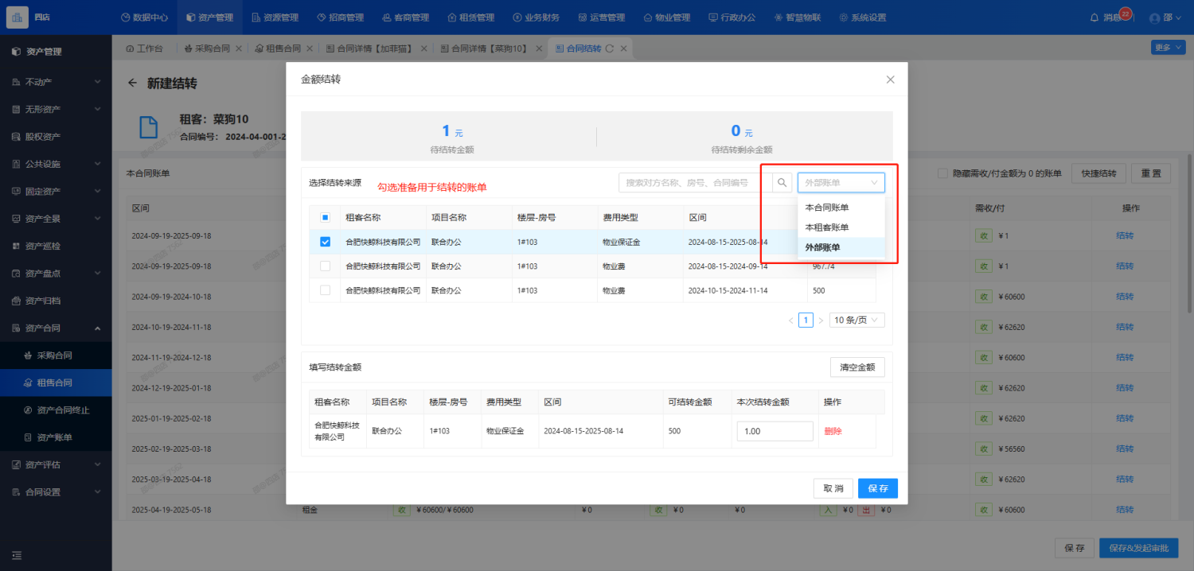Viewport: 1194px width, 571px height.
Task: Click the 资产合同终止 sidebar icon
Action: click(x=29, y=410)
